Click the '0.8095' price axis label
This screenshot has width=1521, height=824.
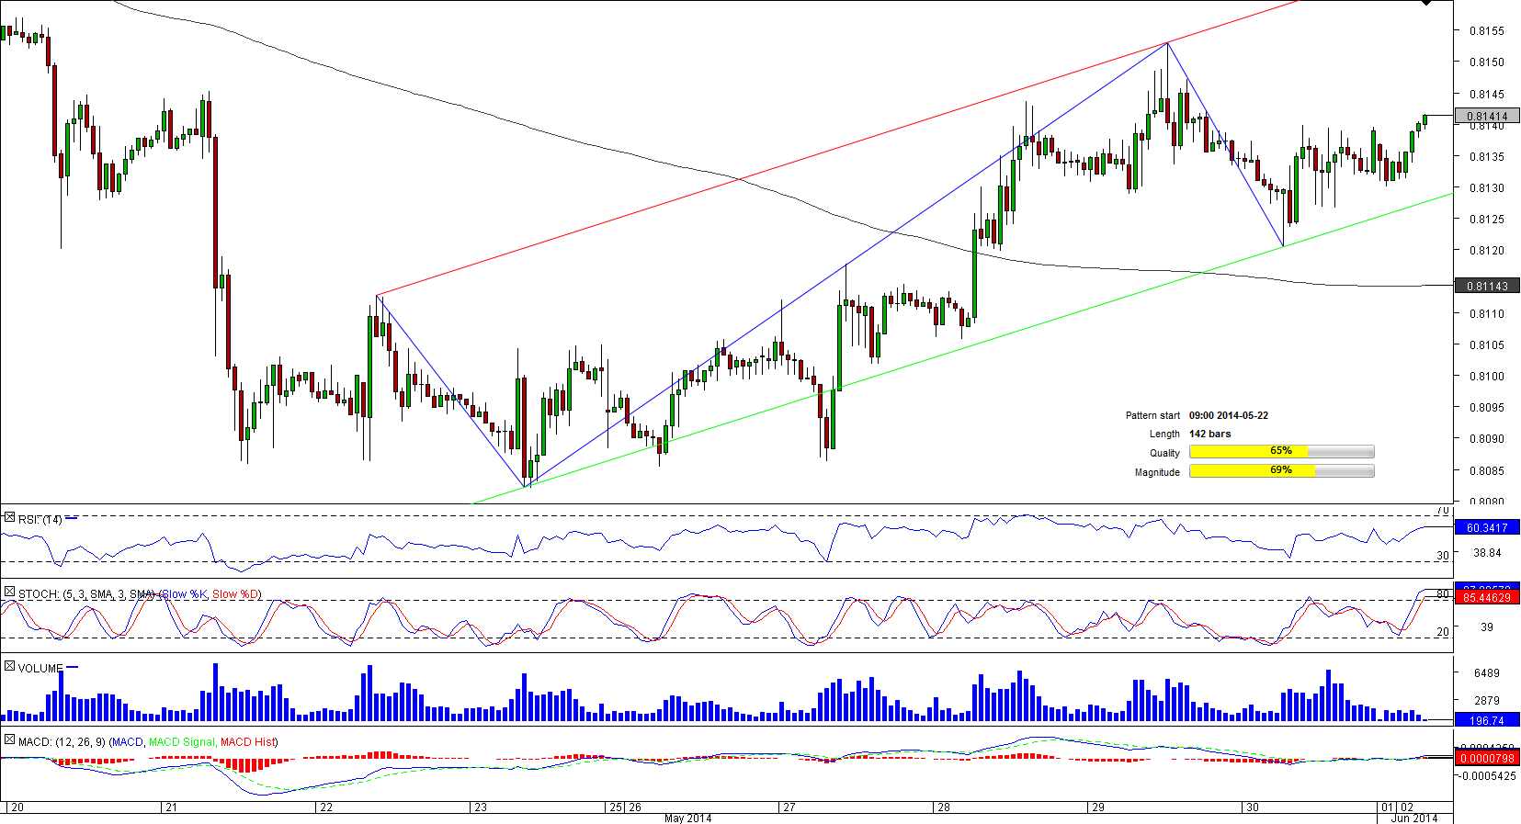1487,407
